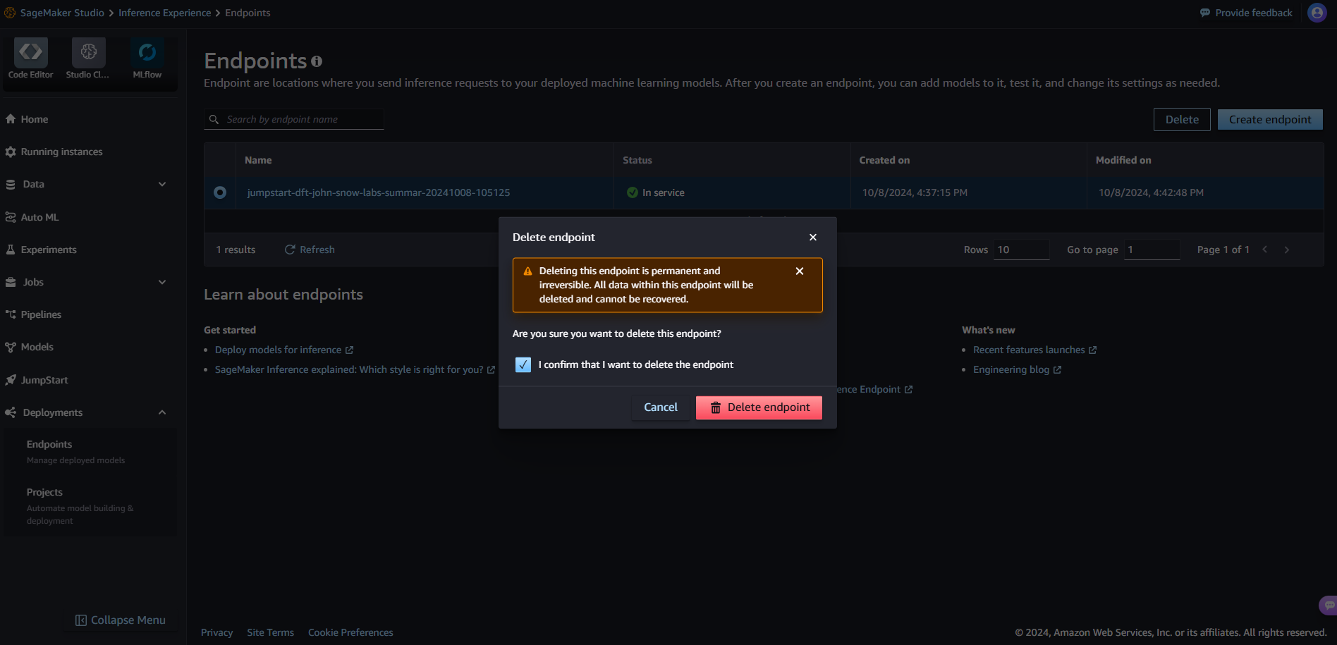Click the user profile avatar icon
The image size is (1337, 645).
(1317, 13)
